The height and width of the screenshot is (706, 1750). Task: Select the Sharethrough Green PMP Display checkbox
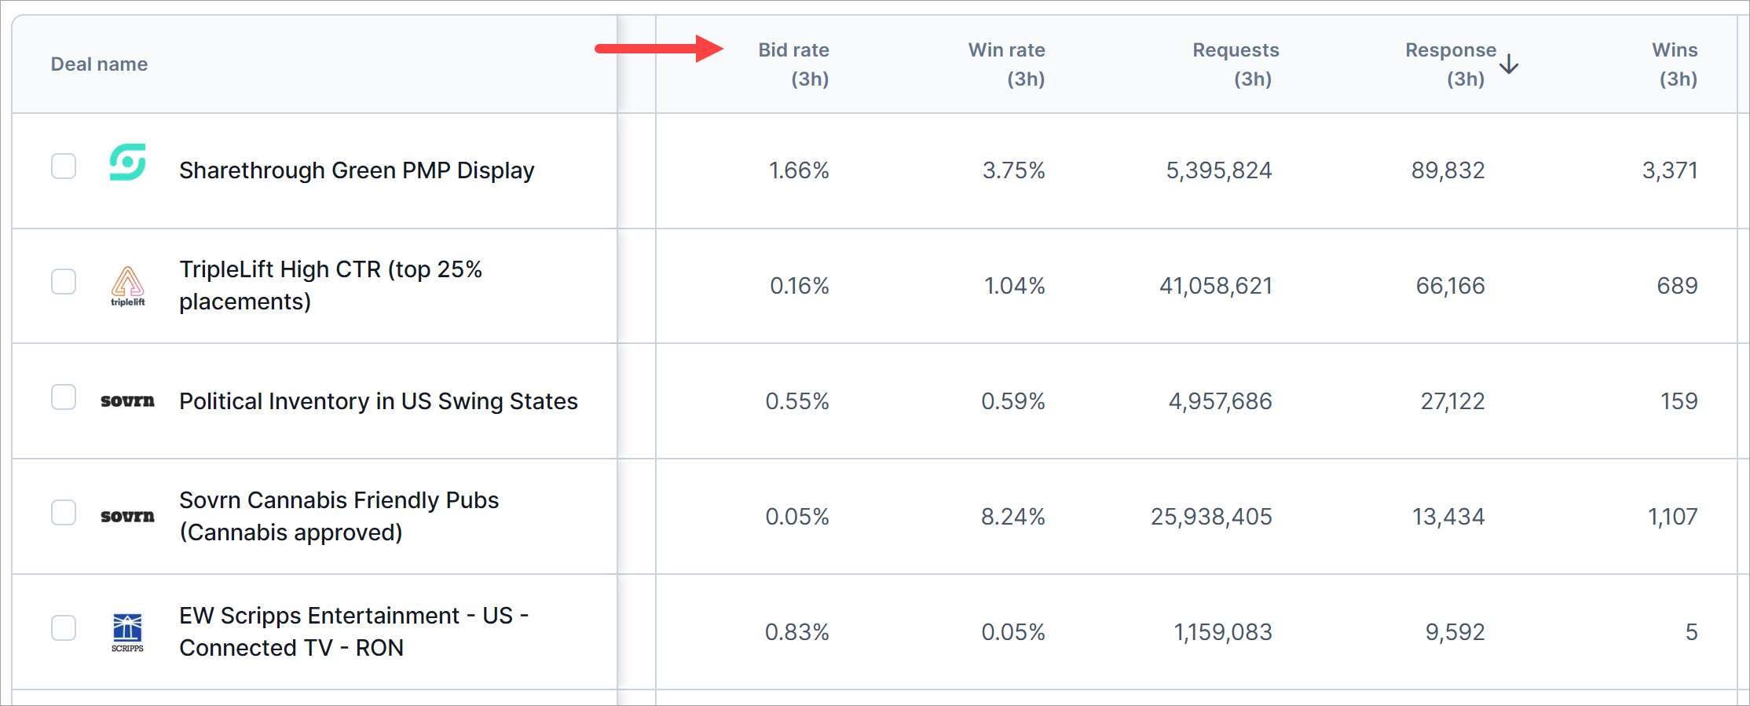click(64, 166)
